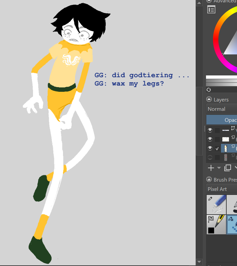The height and width of the screenshot is (266, 237).
Task: Click the text "GG: did godtiering ..."
Action: 142,75
